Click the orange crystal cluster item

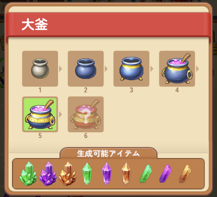(x=67, y=174)
